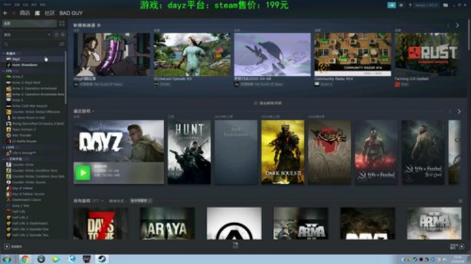This screenshot has width=471, height=264.
Task: Switch to Big Picture mode icon
Action: coord(445,5)
